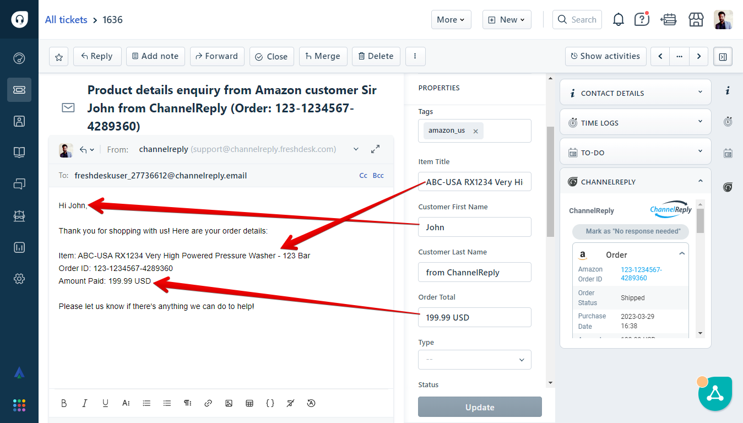743x423 pixels.
Task: Delete this ticket
Action: (376, 56)
